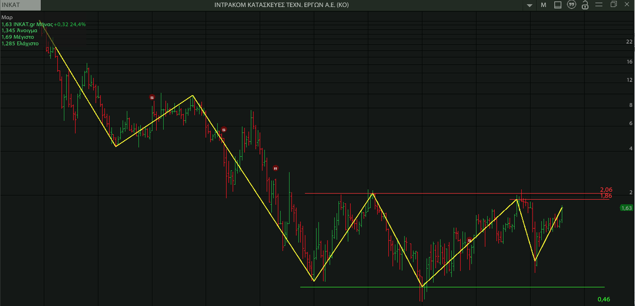
Task: Click the R marker on the chart
Action: click(x=276, y=168)
